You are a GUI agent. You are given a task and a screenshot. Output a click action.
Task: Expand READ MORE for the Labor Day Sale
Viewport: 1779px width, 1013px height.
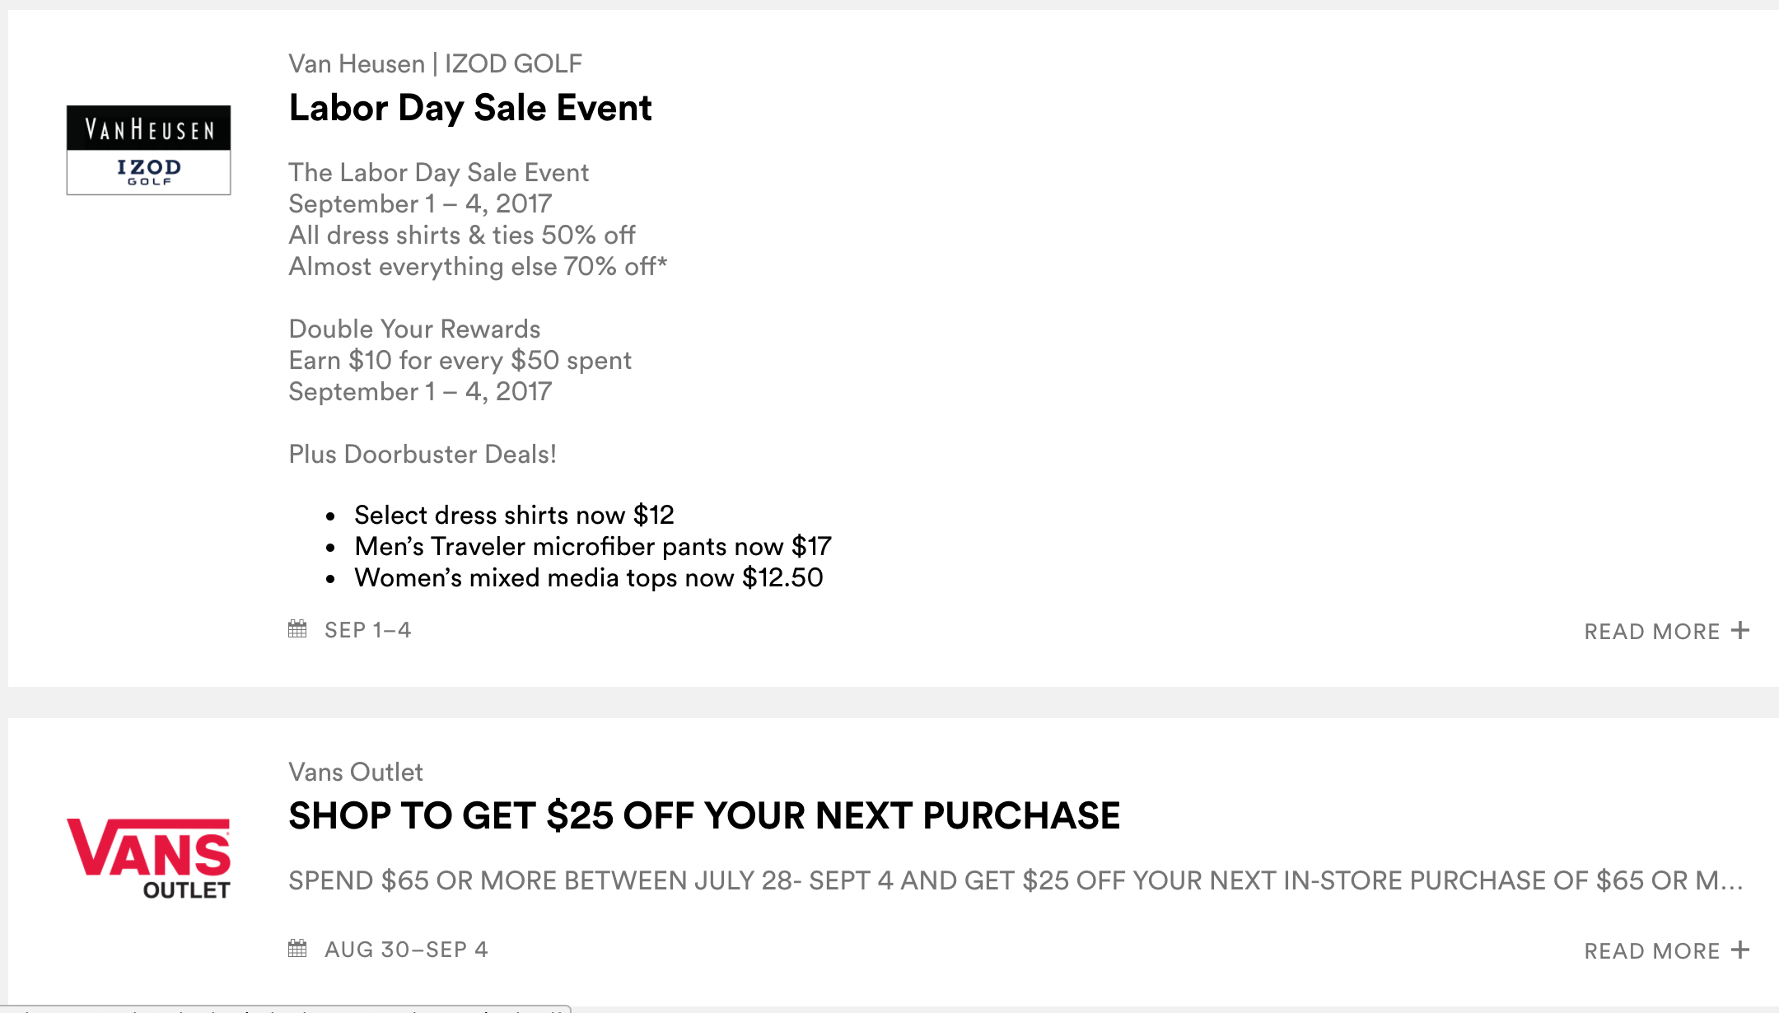click(1651, 632)
